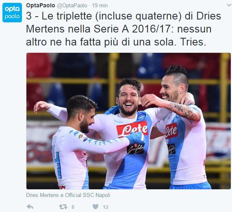Retweet using the retweet arrows icon
The height and width of the screenshot is (212, 232).
click(63, 207)
